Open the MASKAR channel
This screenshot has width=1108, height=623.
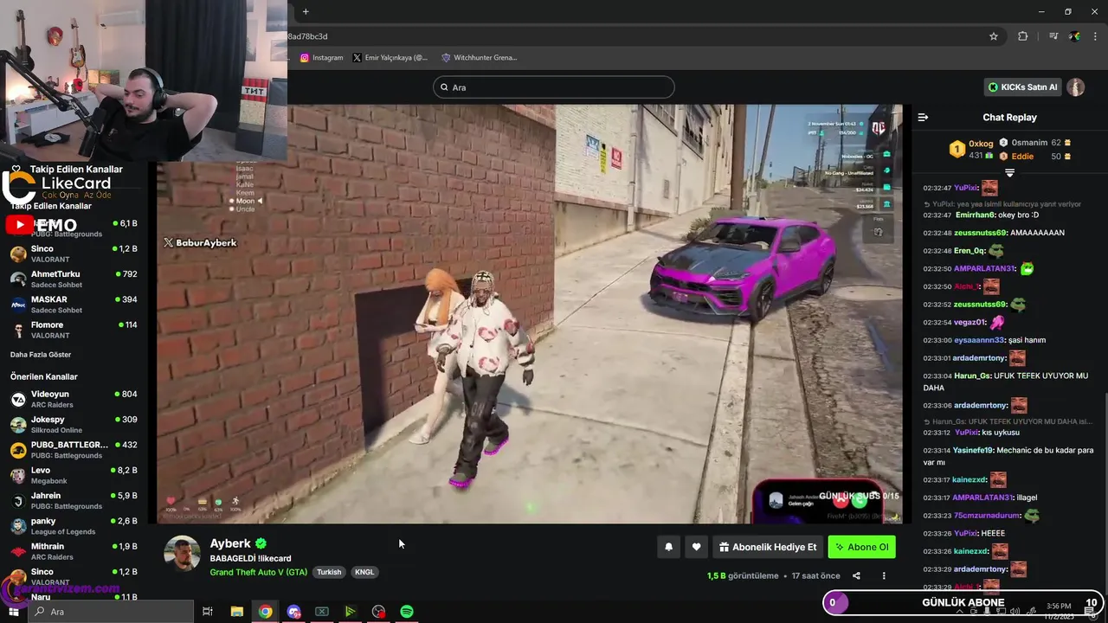[x=74, y=305]
